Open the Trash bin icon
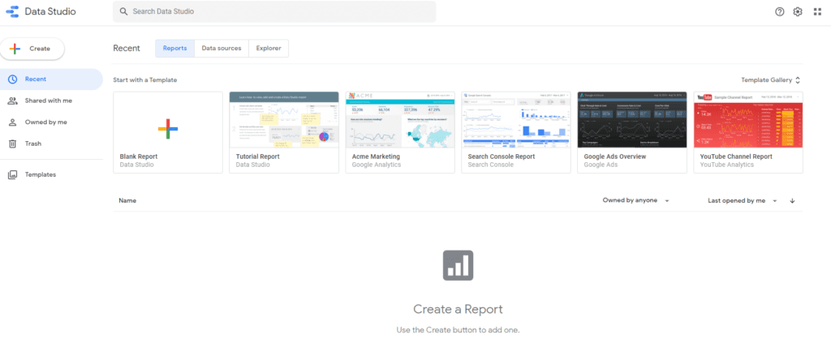The image size is (831, 347). coord(13,144)
